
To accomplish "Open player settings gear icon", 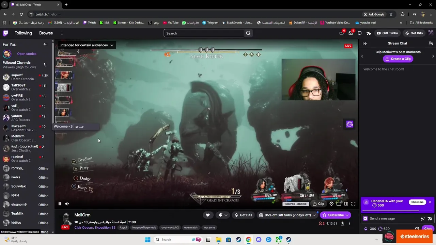I will (331, 204).
